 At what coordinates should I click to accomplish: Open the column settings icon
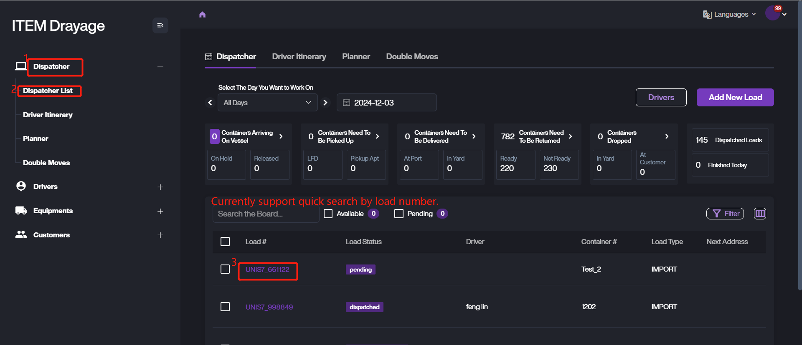coord(760,214)
